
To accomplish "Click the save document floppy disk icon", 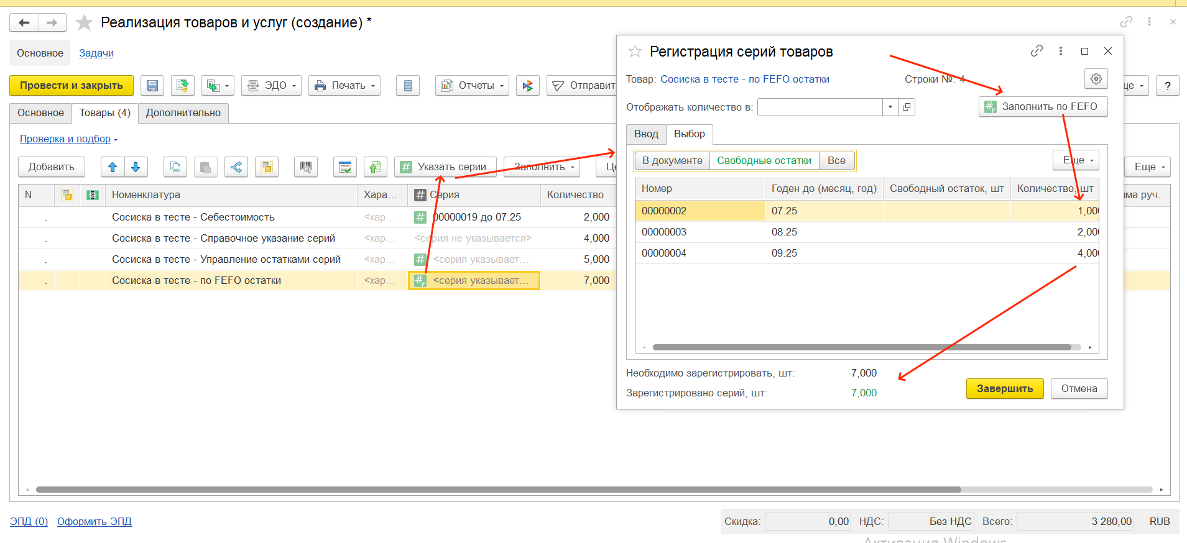I will pos(152,86).
